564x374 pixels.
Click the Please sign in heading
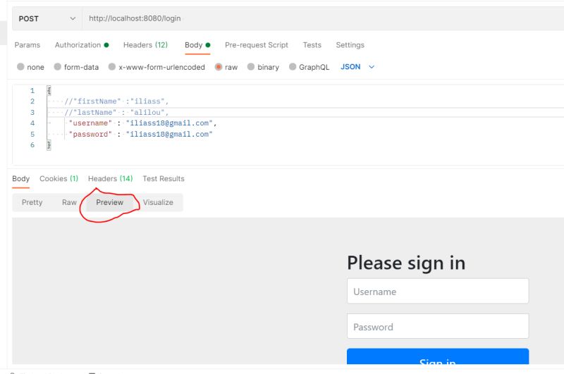tap(406, 263)
